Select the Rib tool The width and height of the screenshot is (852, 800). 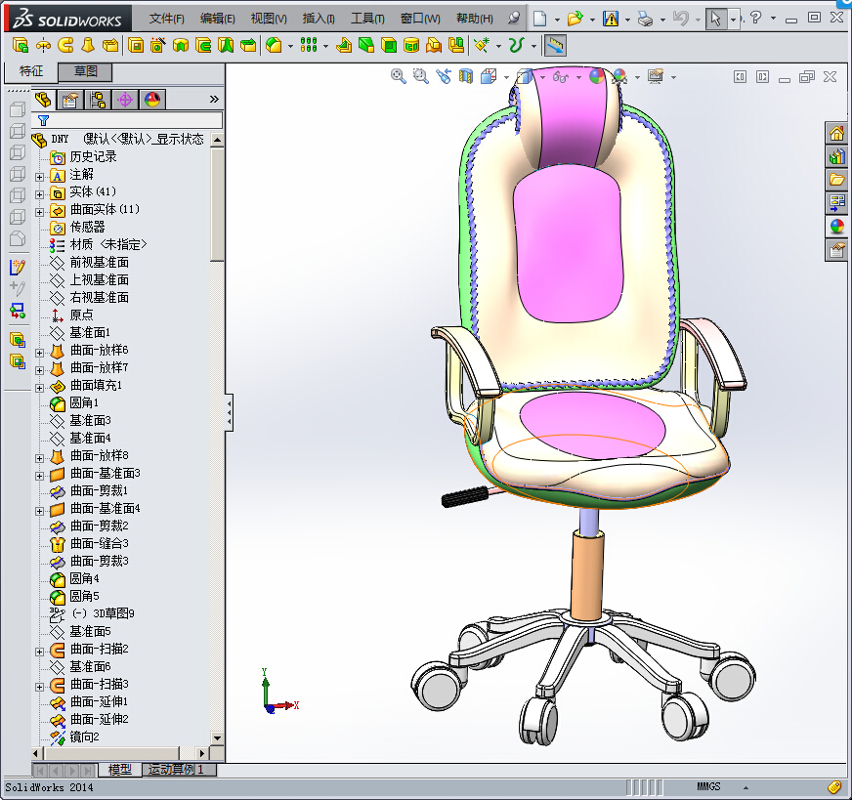tap(344, 46)
